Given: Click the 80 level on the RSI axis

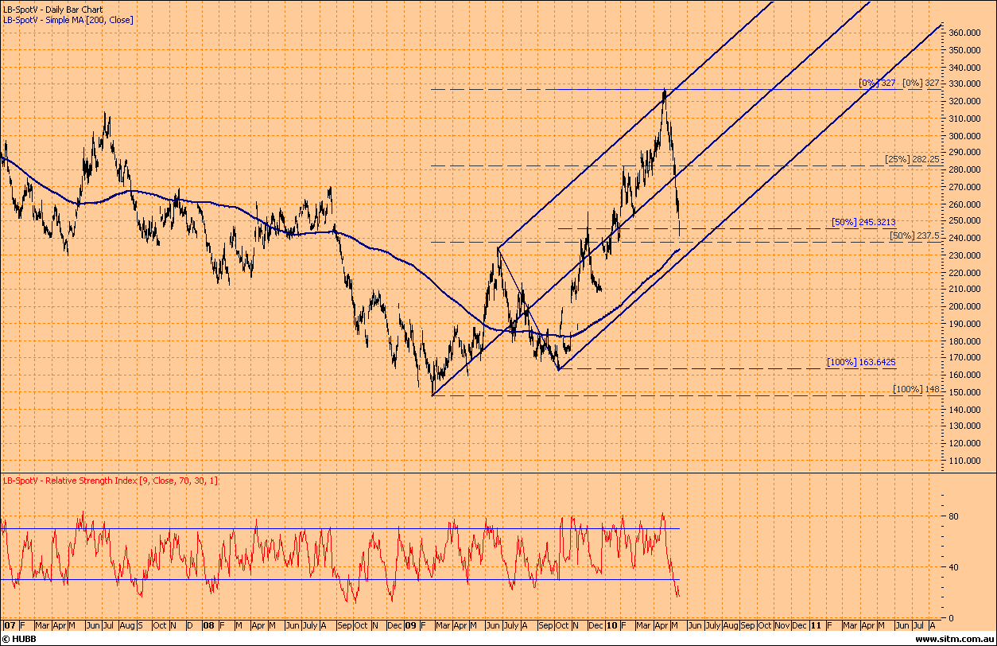Looking at the screenshot, I should tap(953, 516).
